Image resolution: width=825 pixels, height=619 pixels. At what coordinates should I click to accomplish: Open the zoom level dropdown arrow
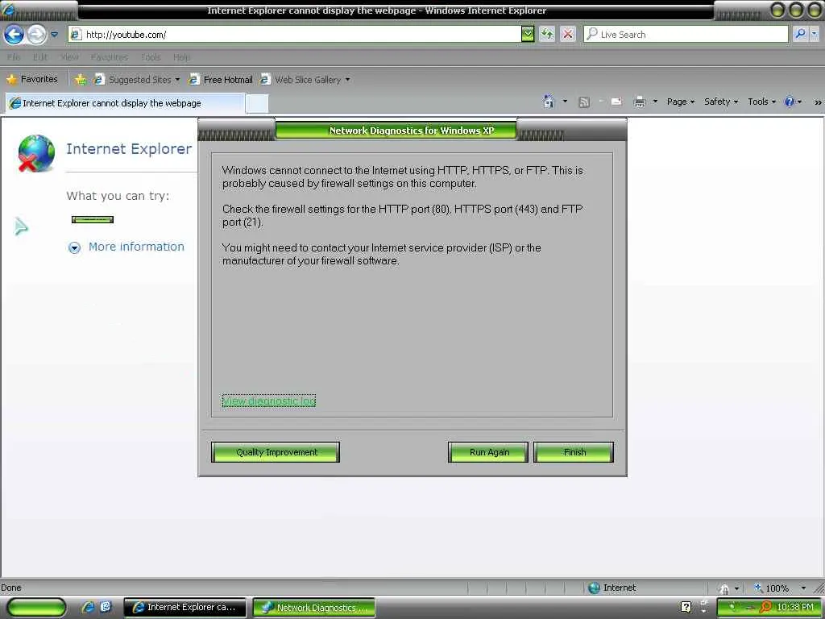(803, 588)
